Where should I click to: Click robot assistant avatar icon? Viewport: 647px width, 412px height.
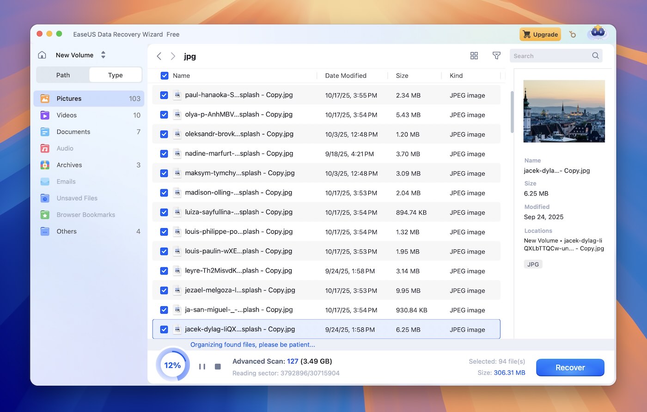tap(598, 34)
